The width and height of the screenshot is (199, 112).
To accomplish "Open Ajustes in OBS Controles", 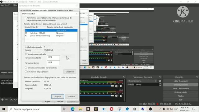I will point(181,96).
